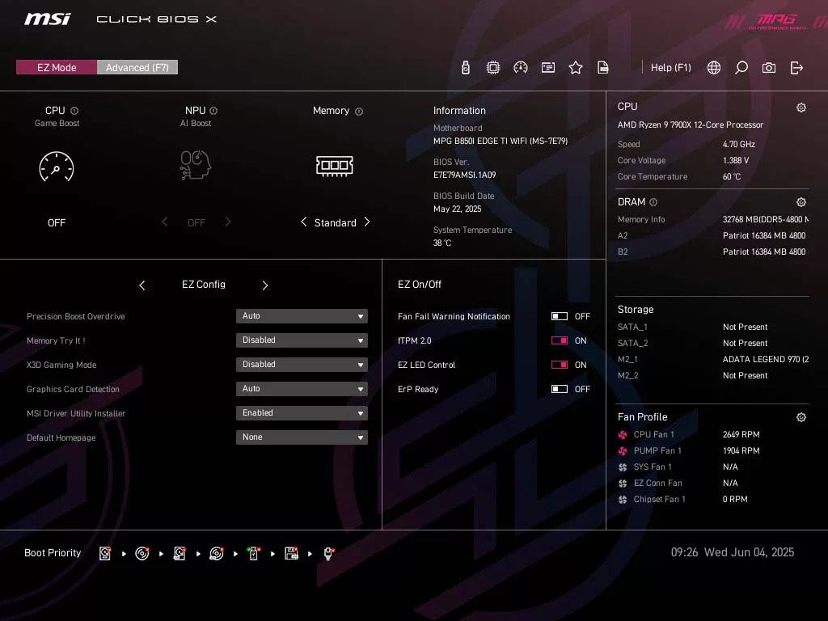Click motherboard name MPG B850I EDGE TI WIFI
828x621 pixels.
click(501, 141)
